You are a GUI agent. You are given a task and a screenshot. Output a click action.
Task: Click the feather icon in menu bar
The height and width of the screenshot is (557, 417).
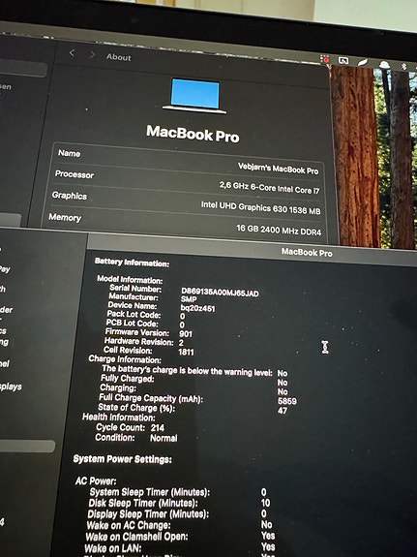tap(364, 63)
